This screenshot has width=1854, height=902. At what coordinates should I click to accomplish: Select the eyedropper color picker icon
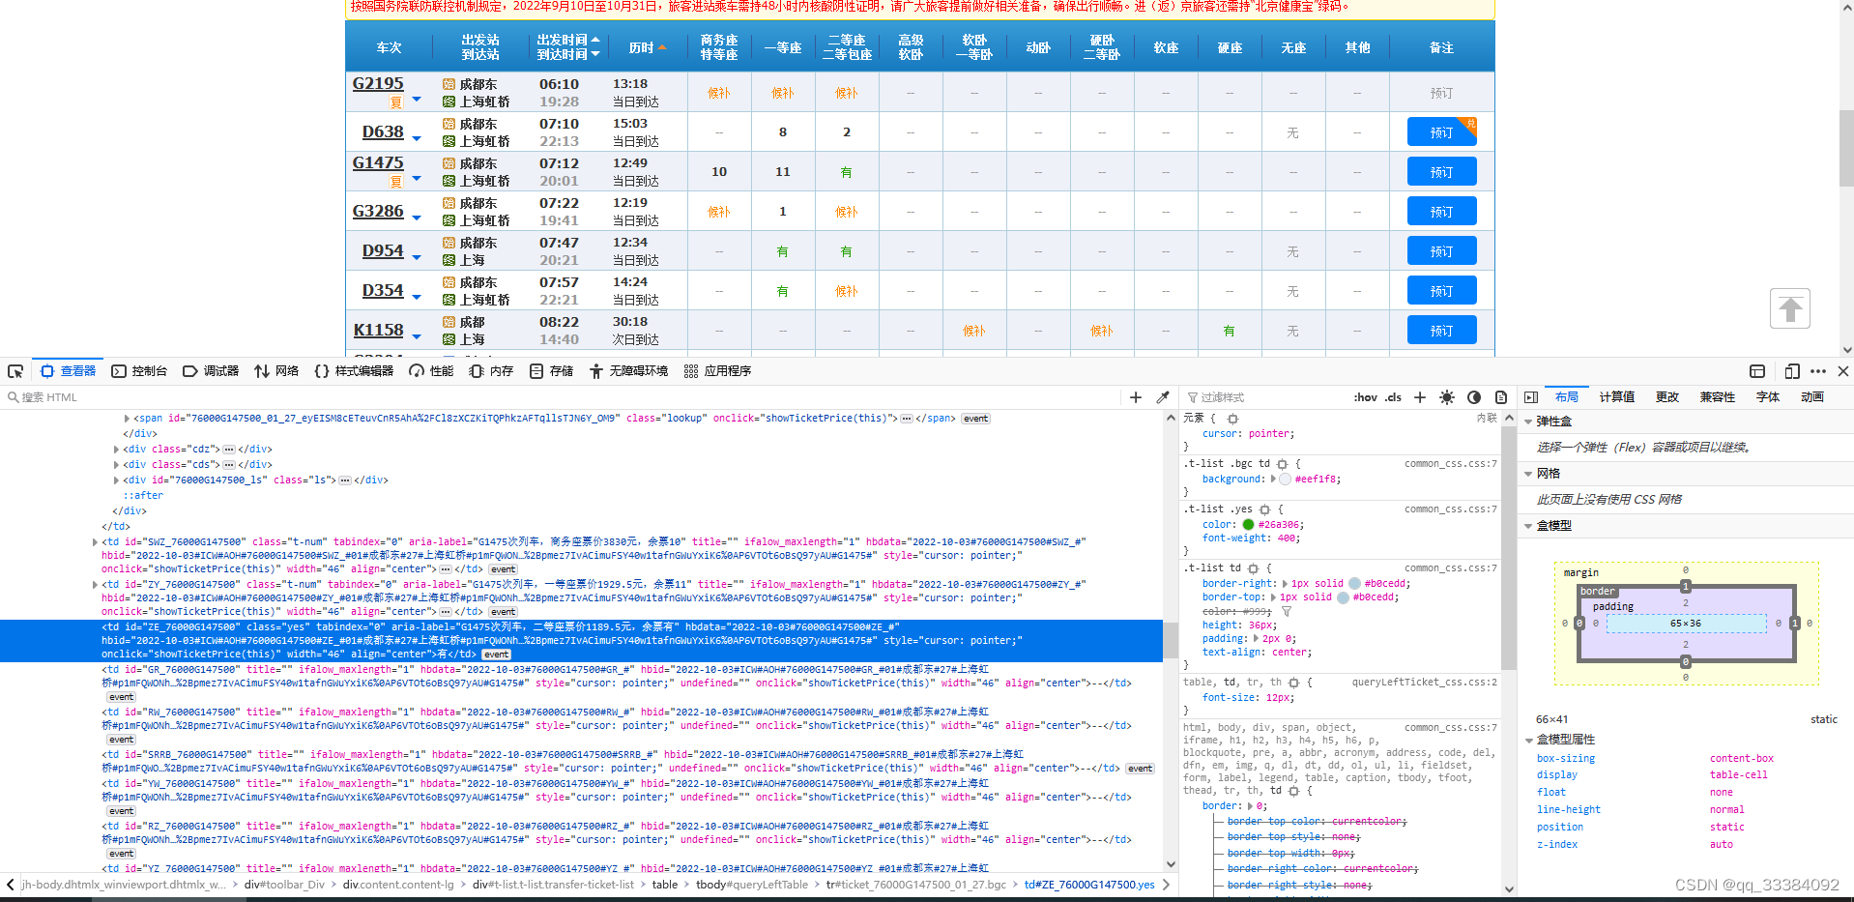[x=1163, y=397]
